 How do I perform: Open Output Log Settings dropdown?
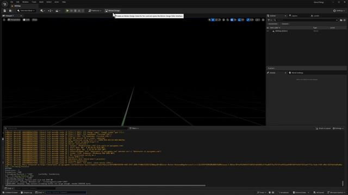pyautogui.click(x=338, y=128)
